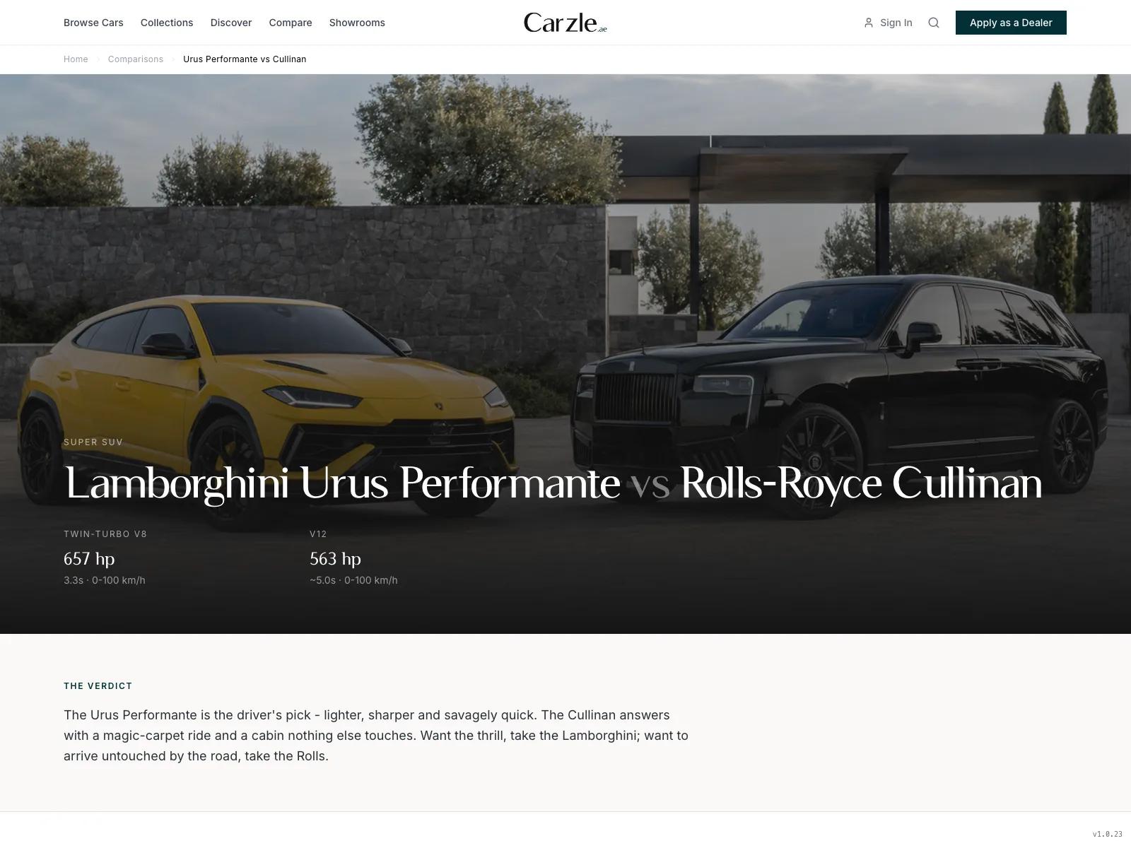
Task: Click the gray vs text in heading
Action: pyautogui.click(x=650, y=485)
